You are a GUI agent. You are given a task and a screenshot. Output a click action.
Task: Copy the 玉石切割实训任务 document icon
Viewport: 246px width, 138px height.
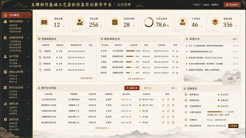pyautogui.click(x=168, y=99)
